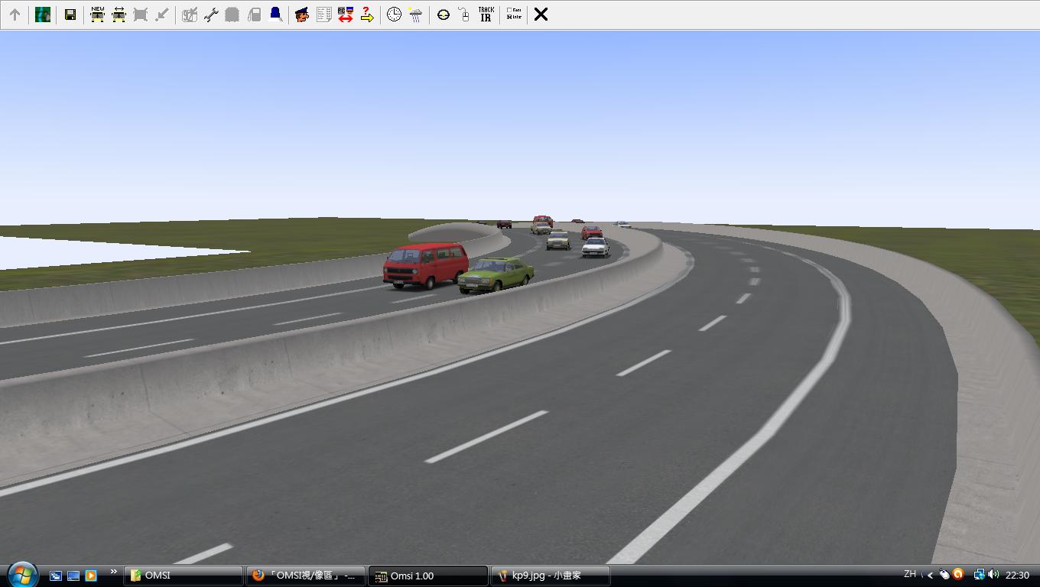
Task: Click the ZH language indicator
Action: [x=910, y=574]
